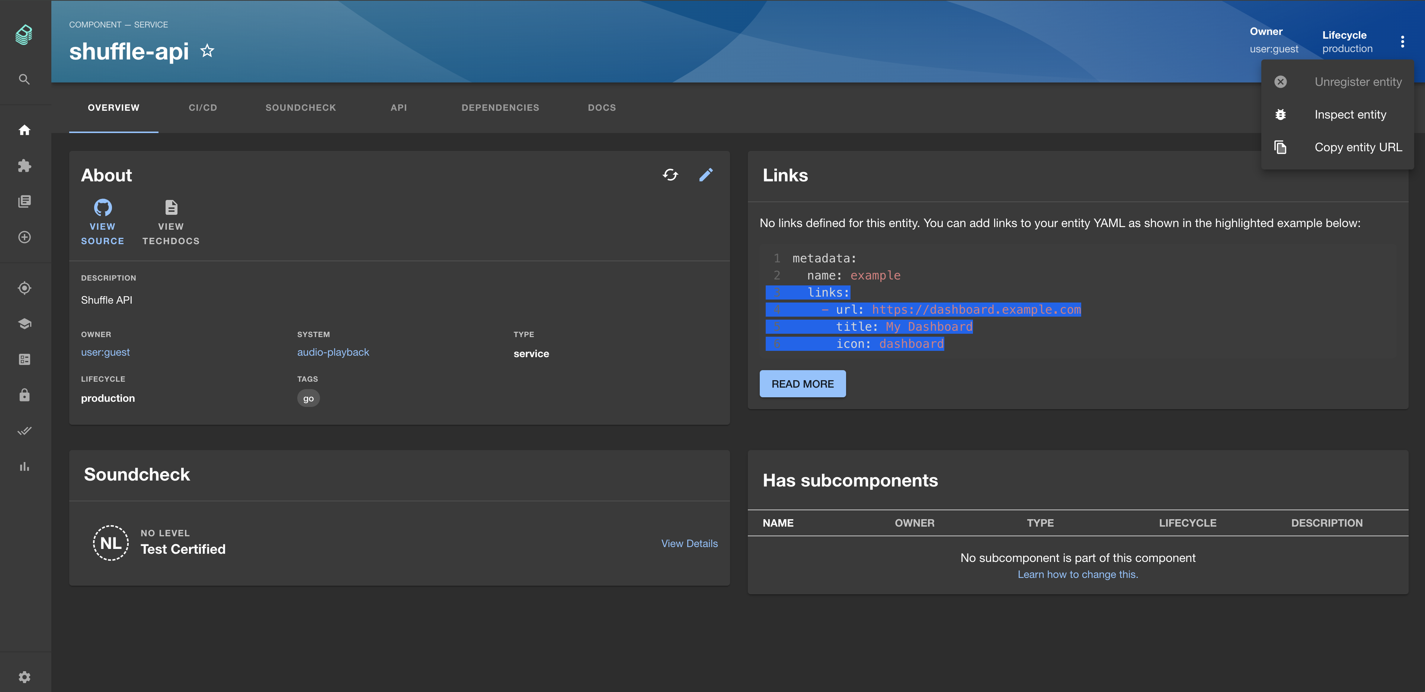This screenshot has height=692, width=1425.
Task: Click the three-dot overflow menu button
Action: point(1402,41)
